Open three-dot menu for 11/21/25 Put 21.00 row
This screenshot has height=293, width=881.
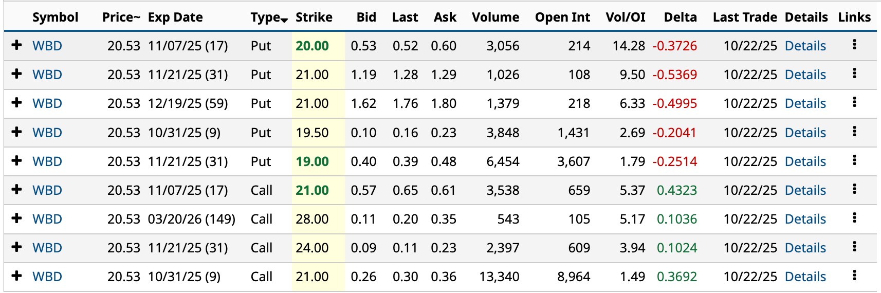854,74
